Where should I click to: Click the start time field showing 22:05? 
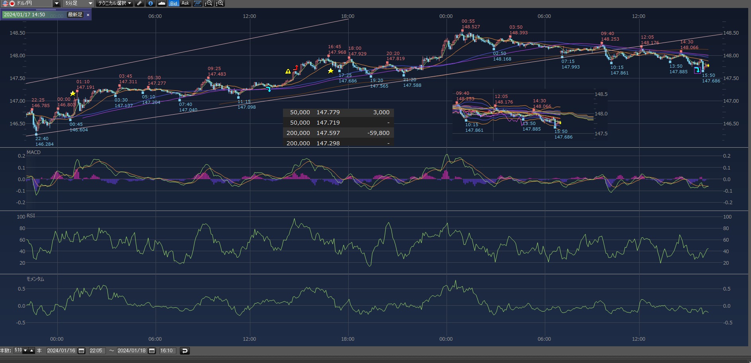96,351
